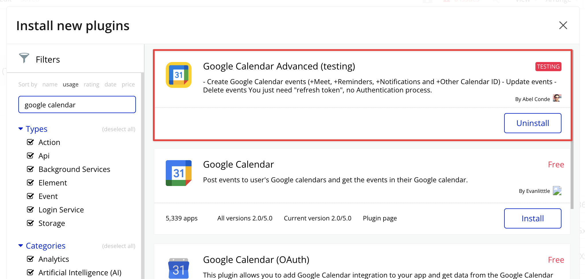The image size is (585, 279).
Task: Open the Plugin page link
Action: pos(380,218)
